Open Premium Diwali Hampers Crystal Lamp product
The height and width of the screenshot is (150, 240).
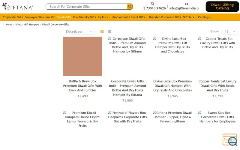coord(82,119)
